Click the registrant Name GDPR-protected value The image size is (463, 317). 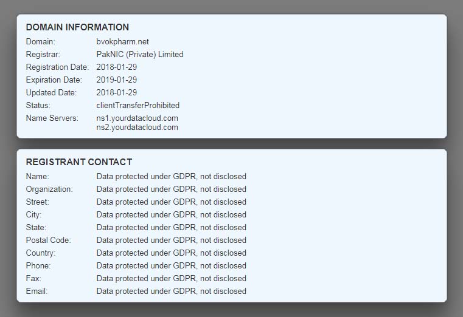171,177
